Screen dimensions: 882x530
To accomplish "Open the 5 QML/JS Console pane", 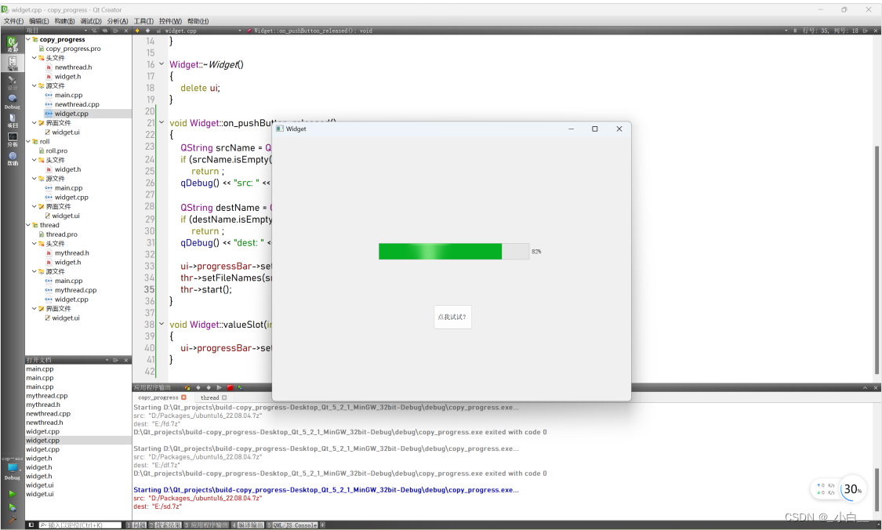I will point(292,525).
